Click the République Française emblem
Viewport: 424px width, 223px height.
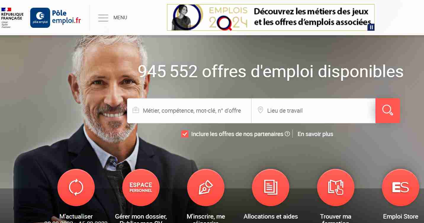pyautogui.click(x=12, y=18)
